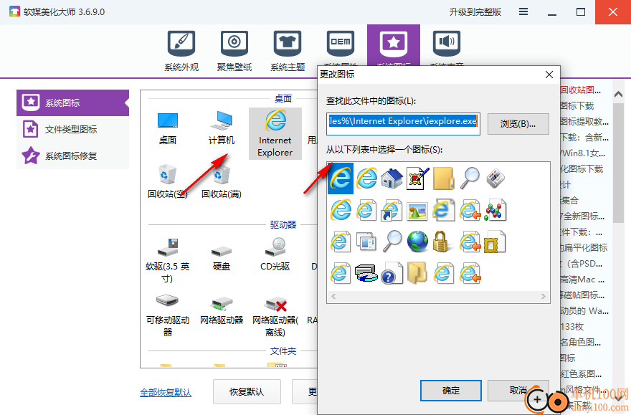
Task: Select the 网络驱动器 network drive icon
Action: tap(222, 310)
